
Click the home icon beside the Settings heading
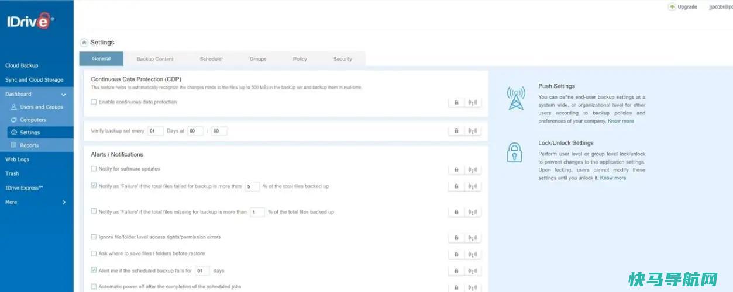pos(84,42)
